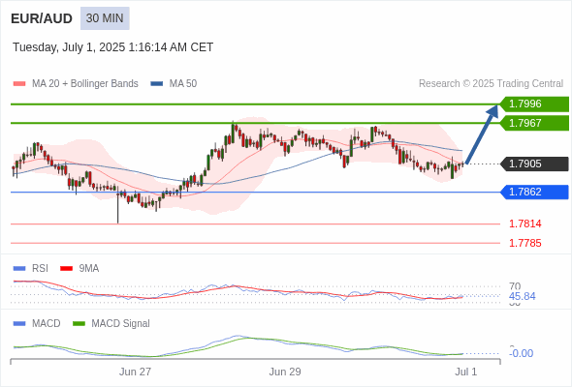Click the 'Research © 2025 Trading Central' credit

pos(491,84)
